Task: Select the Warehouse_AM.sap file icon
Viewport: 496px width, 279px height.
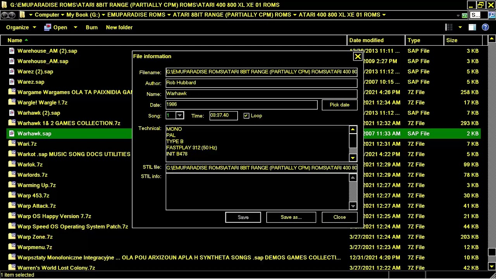Action: [12, 61]
